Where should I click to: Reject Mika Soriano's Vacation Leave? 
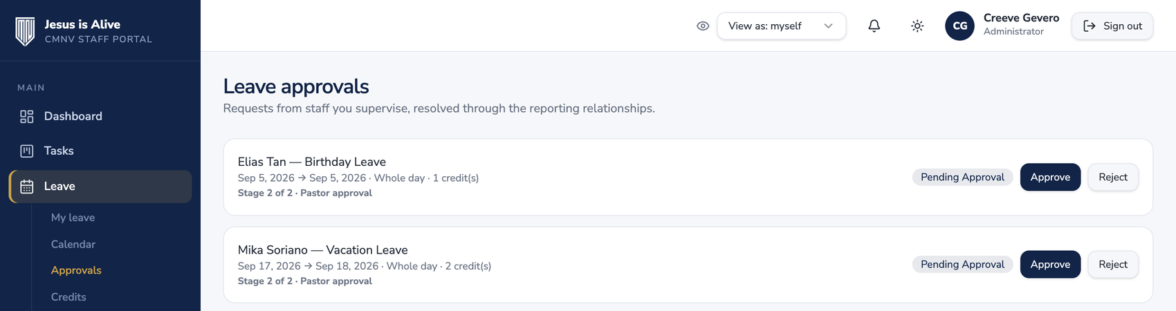pos(1113,264)
